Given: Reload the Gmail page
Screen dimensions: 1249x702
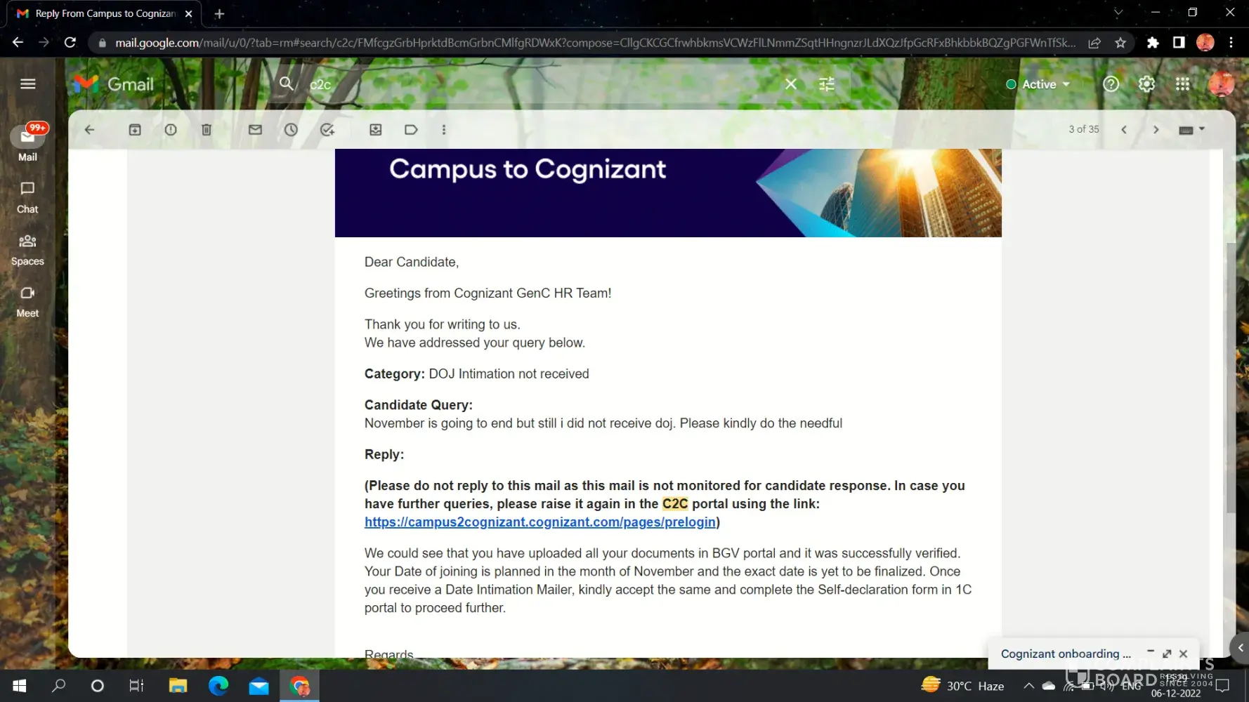Looking at the screenshot, I should (70, 43).
